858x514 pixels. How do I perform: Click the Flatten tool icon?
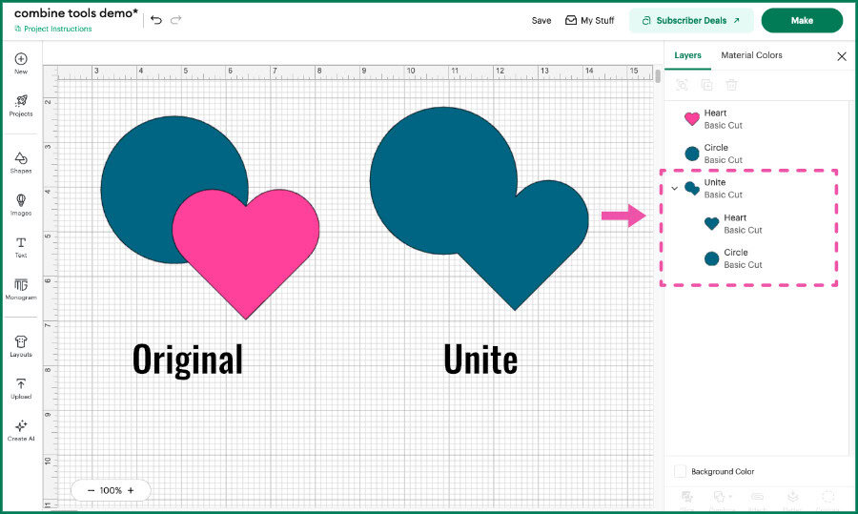point(792,497)
